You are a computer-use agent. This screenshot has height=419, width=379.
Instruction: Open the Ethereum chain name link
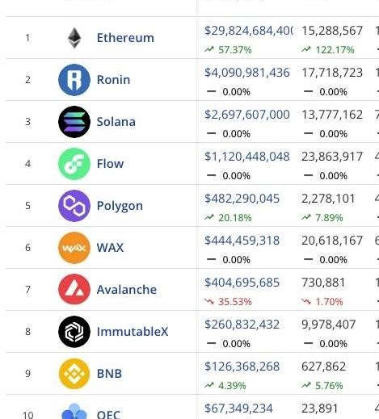(125, 38)
